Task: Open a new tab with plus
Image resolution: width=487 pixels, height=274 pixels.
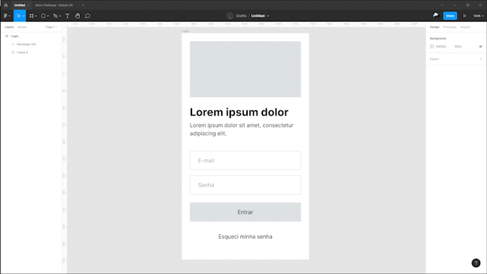Action: pyautogui.click(x=83, y=6)
